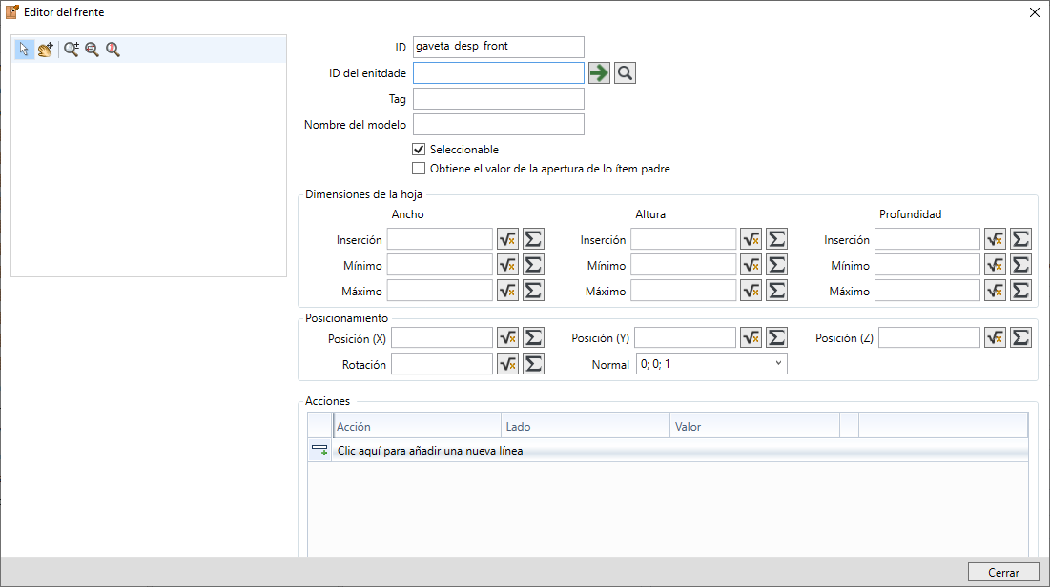Click the Altura Mínimo input field
This screenshot has width=1050, height=587.
684,265
